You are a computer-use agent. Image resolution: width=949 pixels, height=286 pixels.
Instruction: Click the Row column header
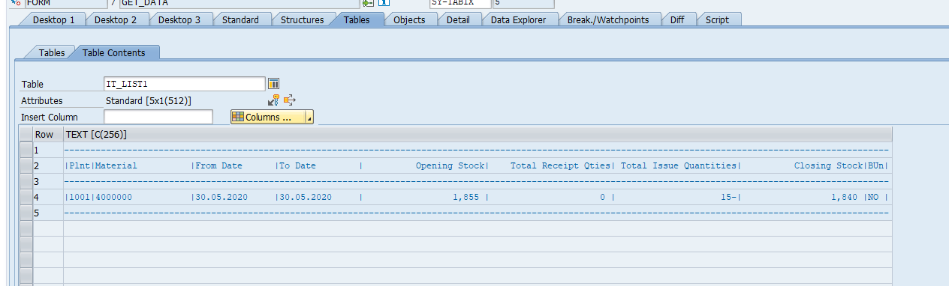coord(48,134)
